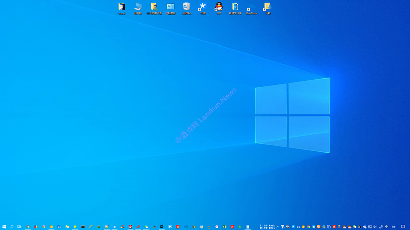Image resolution: width=410 pixels, height=230 pixels.
Task: Launch Firefox from the taskbar
Action: [x=35, y=227]
